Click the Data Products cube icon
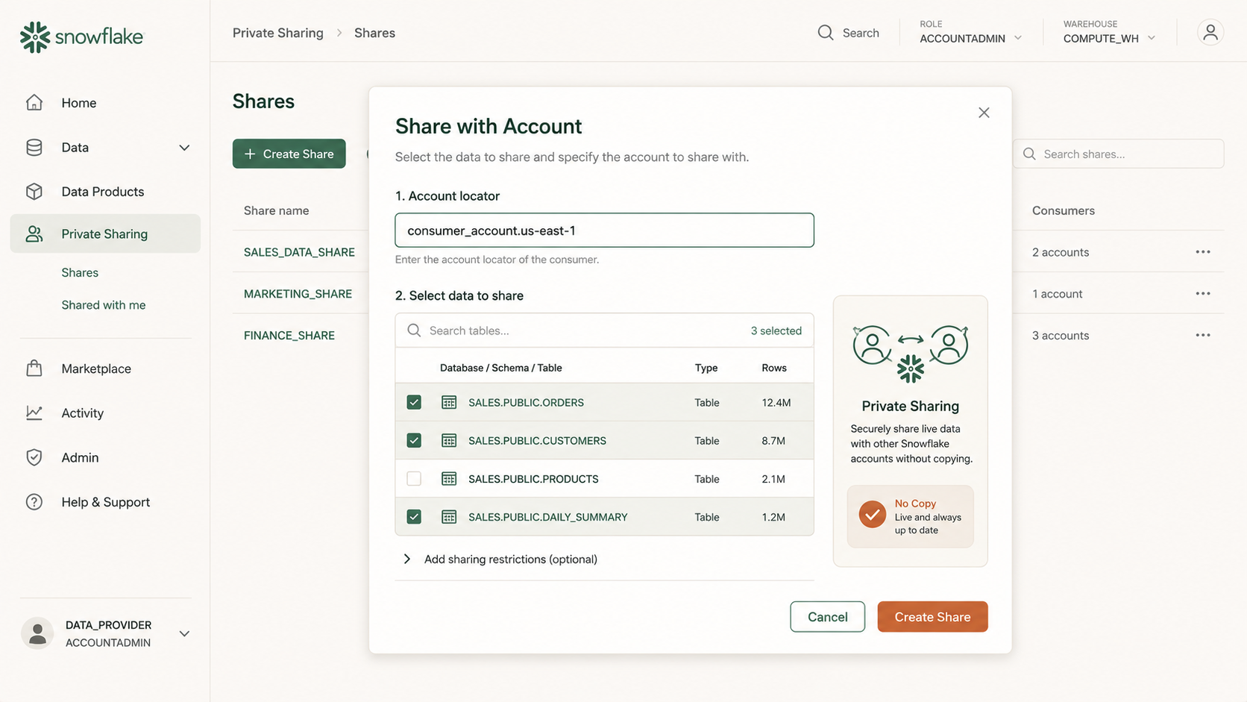Viewport: 1247px width, 702px height. tap(34, 191)
